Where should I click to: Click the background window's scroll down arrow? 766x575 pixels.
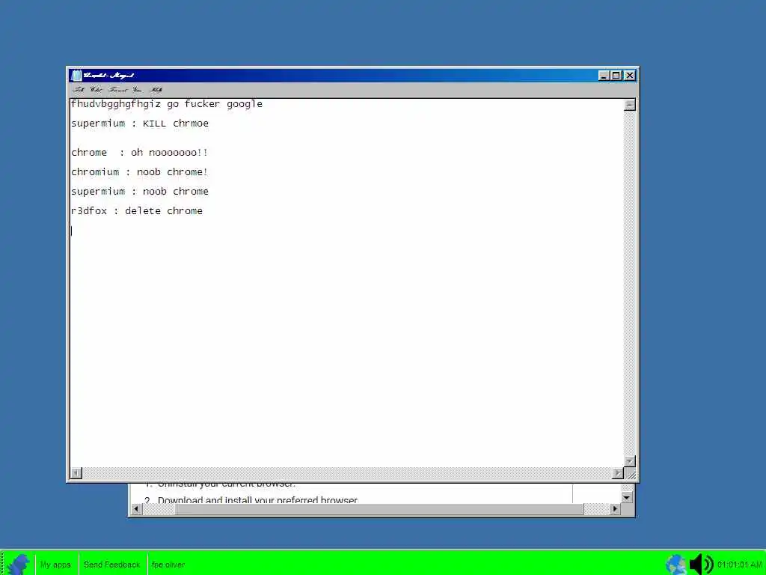click(x=628, y=498)
